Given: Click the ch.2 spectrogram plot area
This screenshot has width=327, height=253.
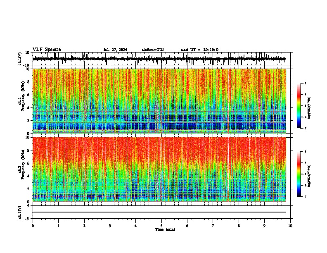Looking at the screenshot, I should click(x=159, y=169).
